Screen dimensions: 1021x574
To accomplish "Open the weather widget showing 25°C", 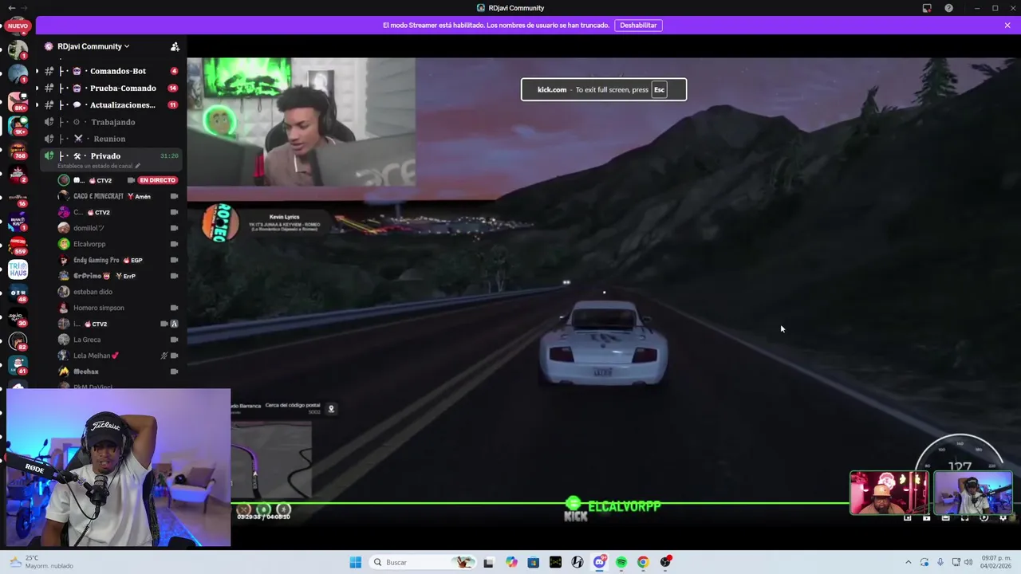I will (x=40, y=562).
